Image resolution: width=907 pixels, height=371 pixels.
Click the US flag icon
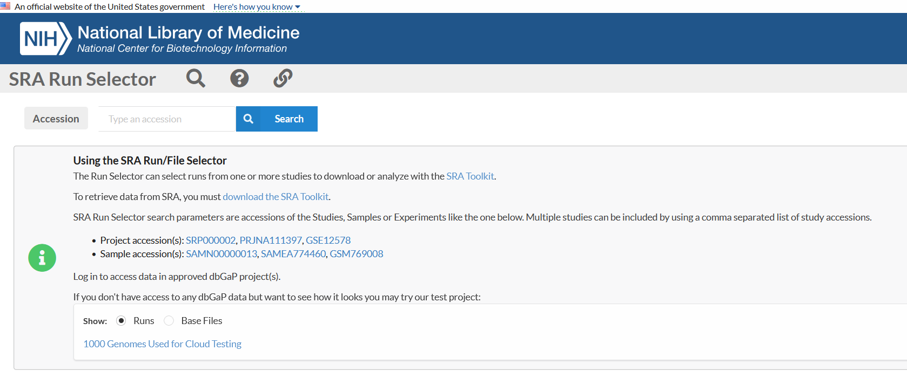[5, 6]
